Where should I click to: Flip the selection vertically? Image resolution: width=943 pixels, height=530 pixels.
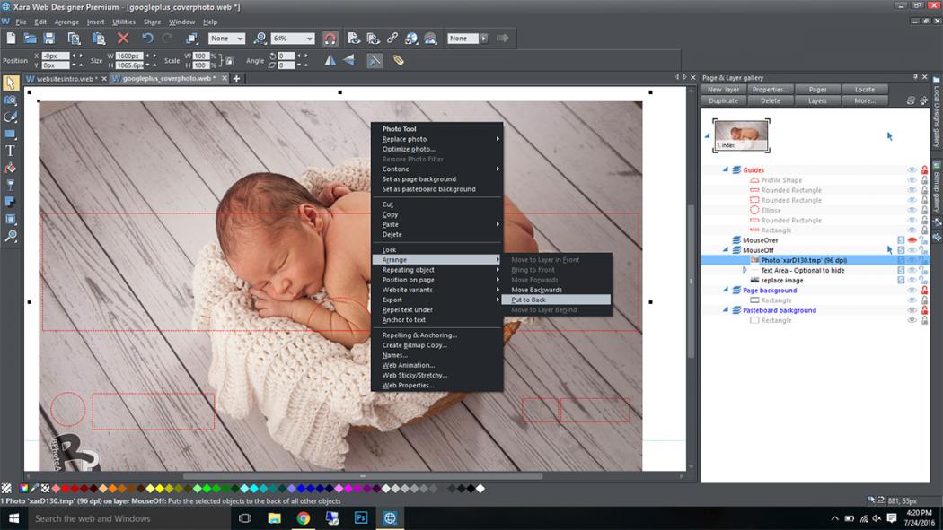[x=348, y=60]
